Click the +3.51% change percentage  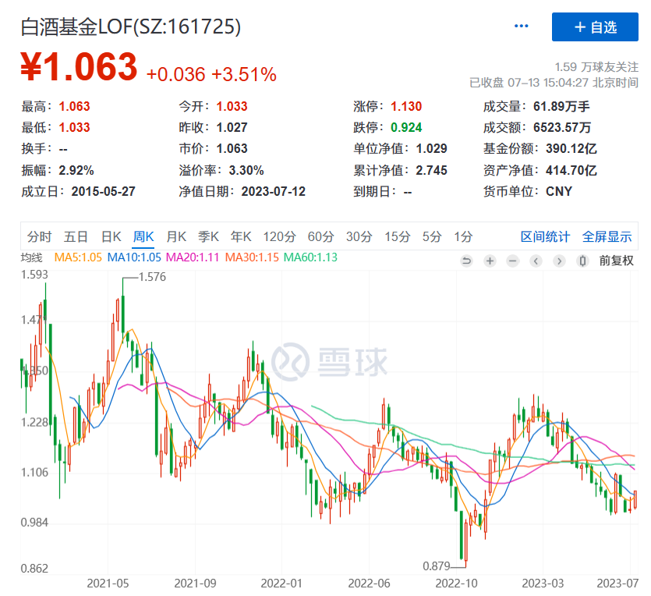click(x=244, y=75)
